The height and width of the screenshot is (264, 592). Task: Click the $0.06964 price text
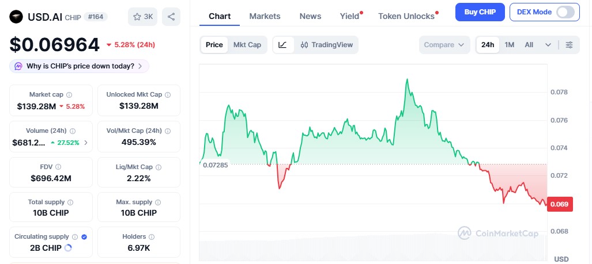click(54, 45)
